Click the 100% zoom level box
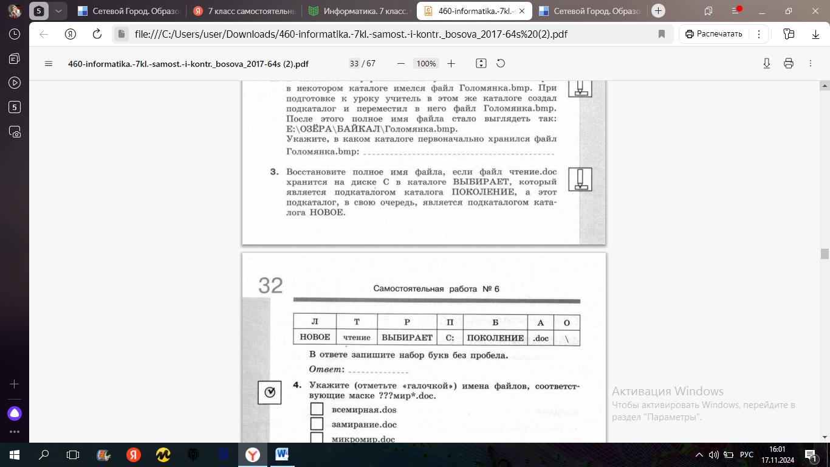Viewport: 830px width, 467px height. click(x=426, y=63)
